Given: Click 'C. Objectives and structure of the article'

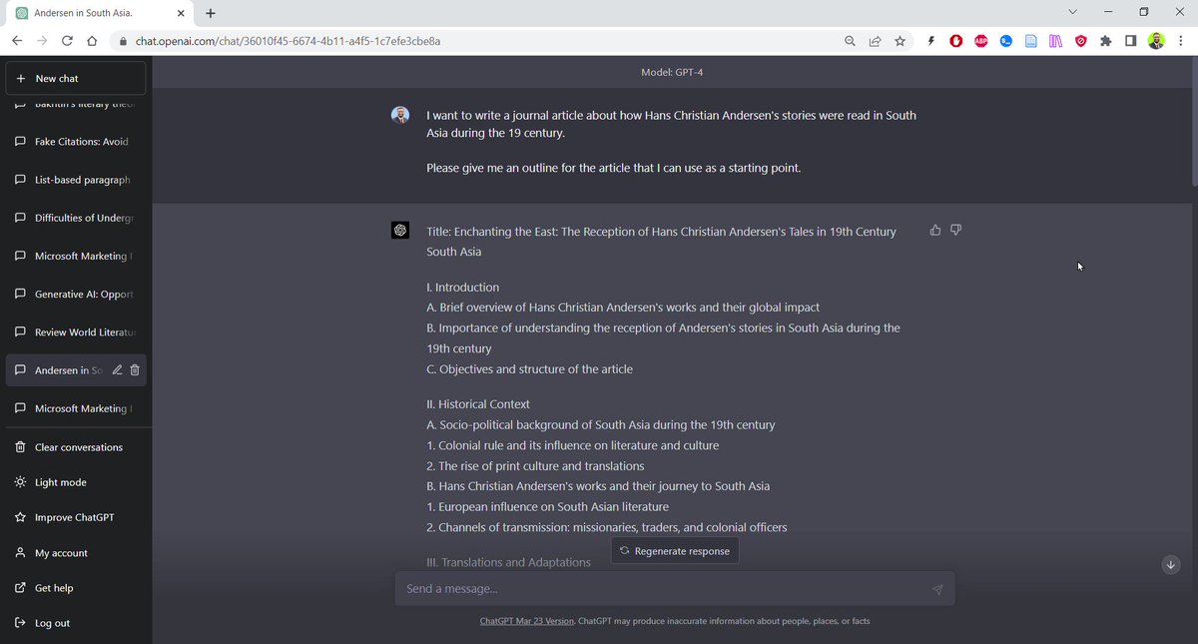Looking at the screenshot, I should (x=529, y=369).
